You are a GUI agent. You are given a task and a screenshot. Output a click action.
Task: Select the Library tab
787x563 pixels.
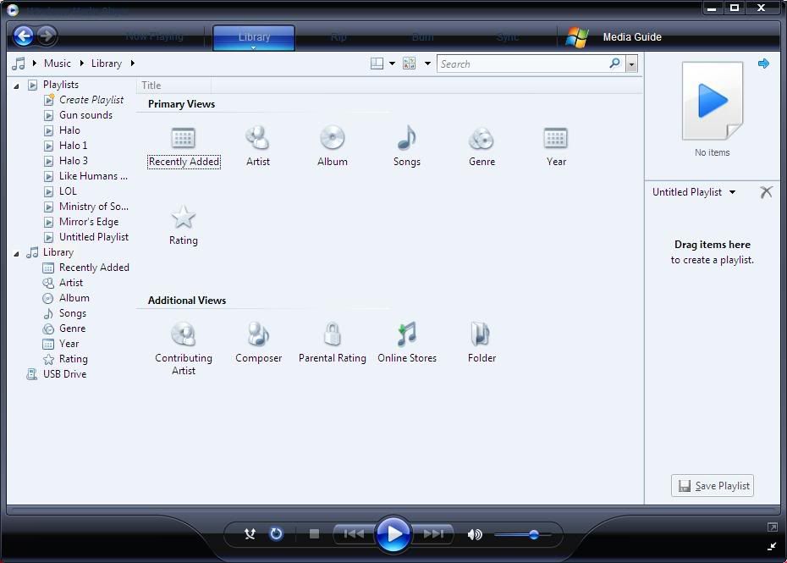[254, 37]
